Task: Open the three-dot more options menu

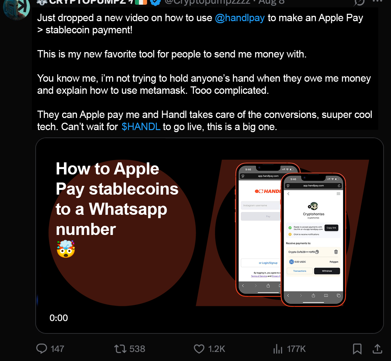Action: [x=377, y=1]
